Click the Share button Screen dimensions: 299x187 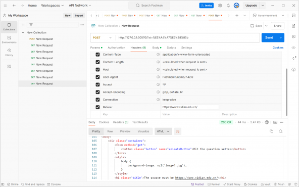(277, 26)
